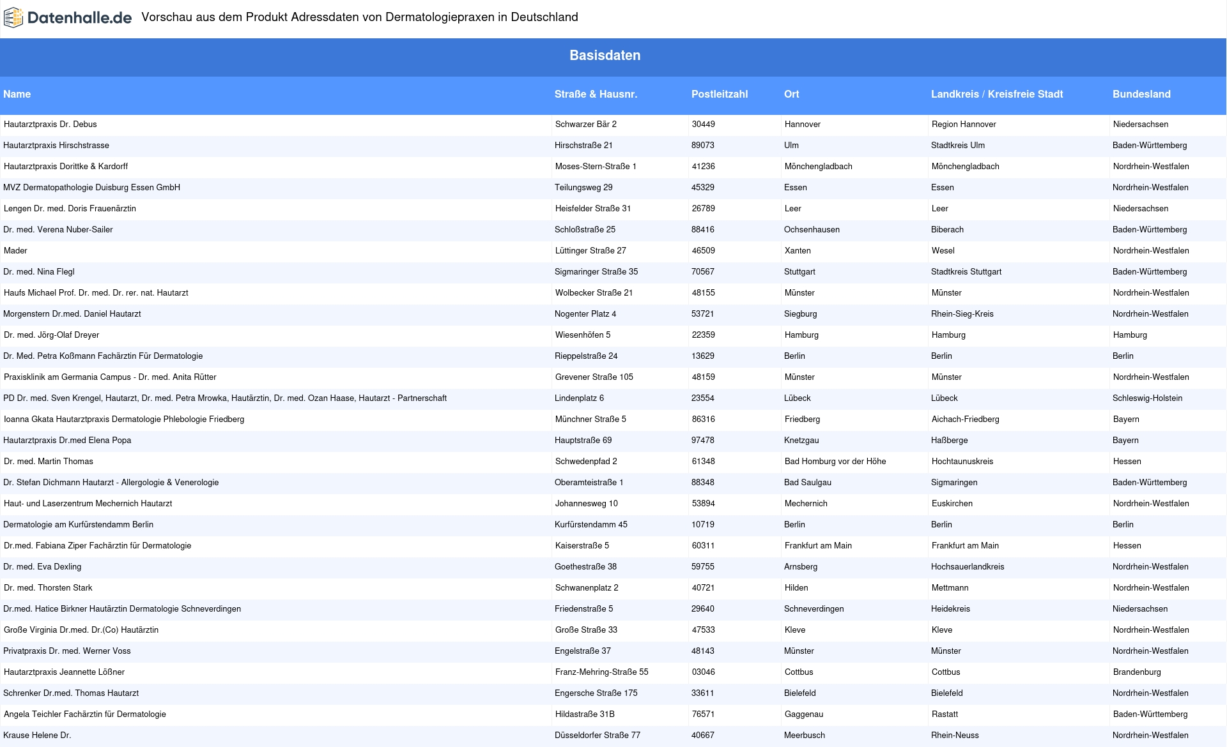Click Dr. med. Thorsten Stark
This screenshot has height=747, width=1227.
pyautogui.click(x=48, y=588)
